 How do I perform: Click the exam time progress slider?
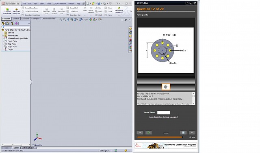point(160,137)
